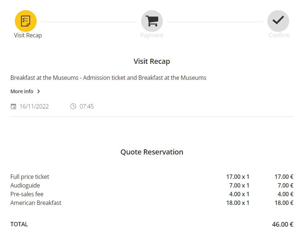Click the Confirm checkmark icon
Image resolution: width=308 pixels, height=243 pixels.
278,21
